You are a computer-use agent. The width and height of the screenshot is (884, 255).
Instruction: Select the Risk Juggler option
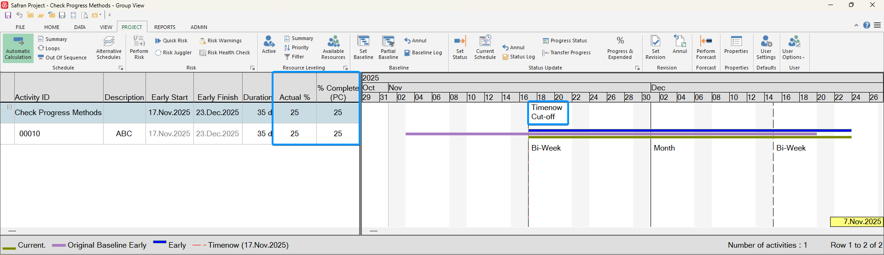[174, 53]
